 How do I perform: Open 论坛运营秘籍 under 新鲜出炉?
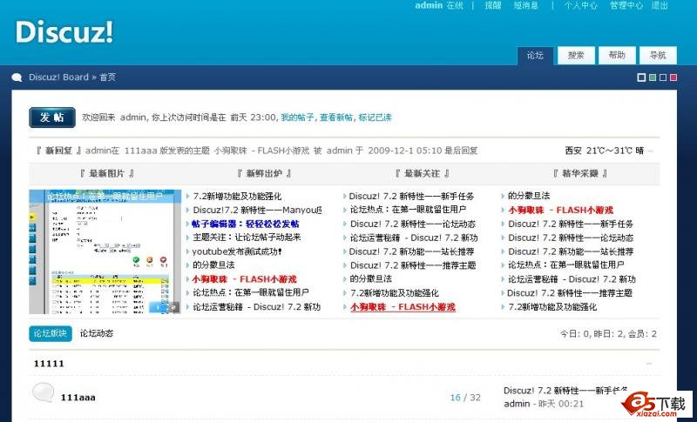point(256,306)
